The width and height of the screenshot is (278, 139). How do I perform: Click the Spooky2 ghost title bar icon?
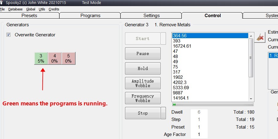click(2, 3)
